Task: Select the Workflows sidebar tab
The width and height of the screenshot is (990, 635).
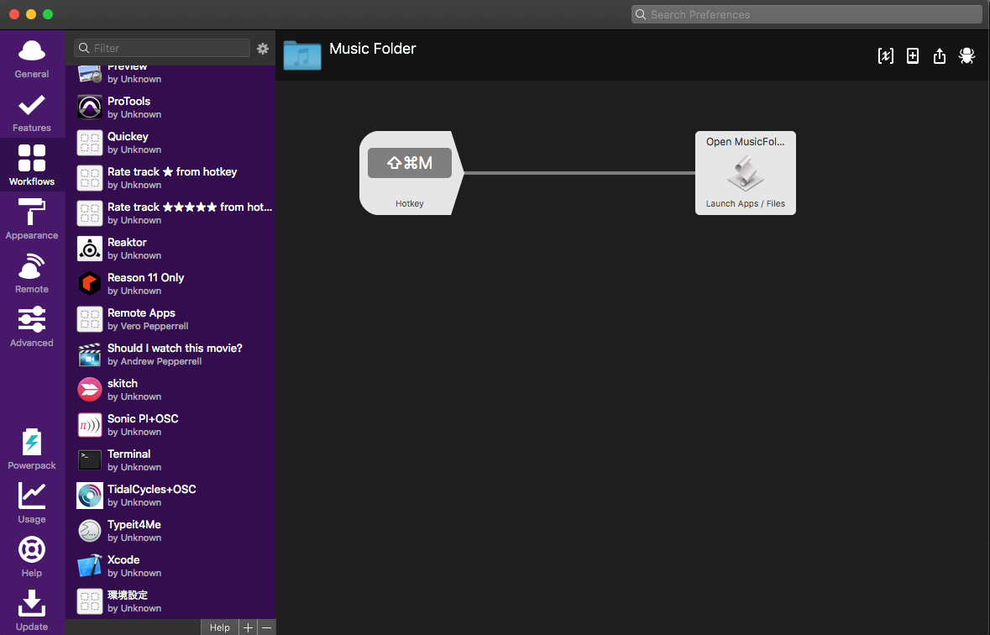Action: pos(32,165)
